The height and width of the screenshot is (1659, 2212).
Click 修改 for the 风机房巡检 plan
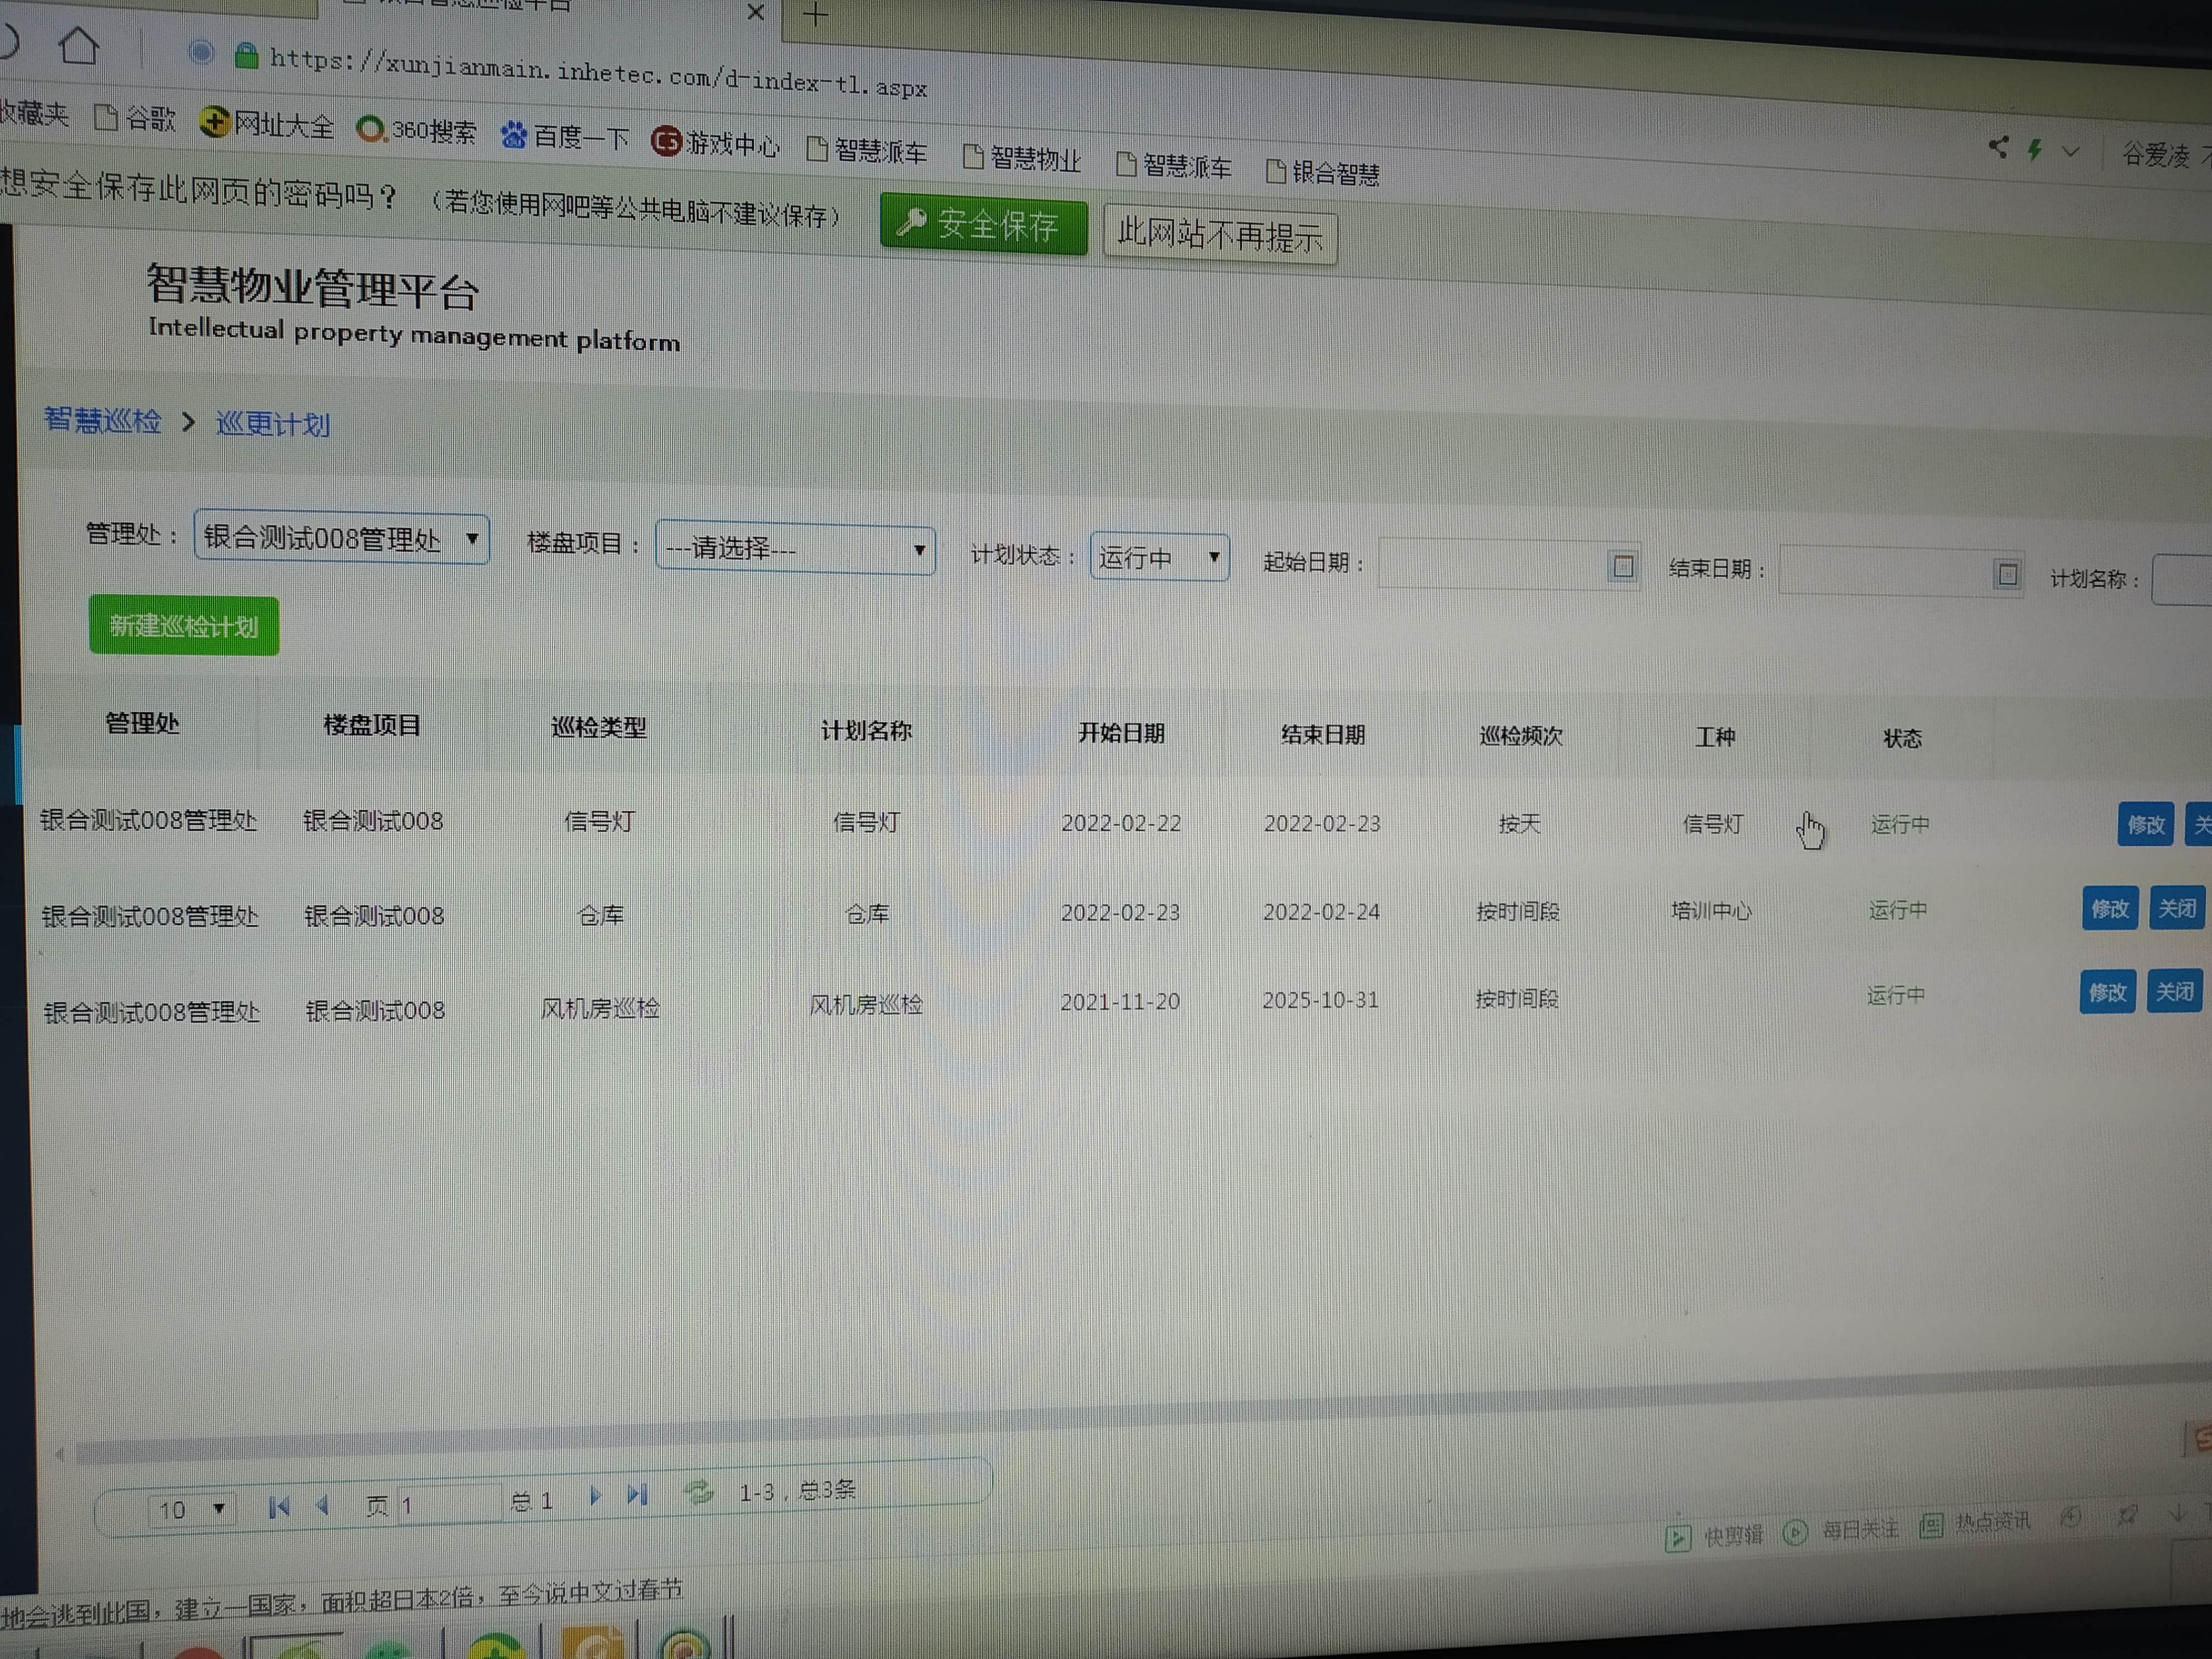coord(2107,992)
